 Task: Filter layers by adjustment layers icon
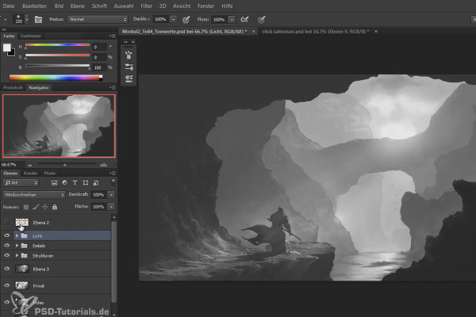(x=65, y=182)
